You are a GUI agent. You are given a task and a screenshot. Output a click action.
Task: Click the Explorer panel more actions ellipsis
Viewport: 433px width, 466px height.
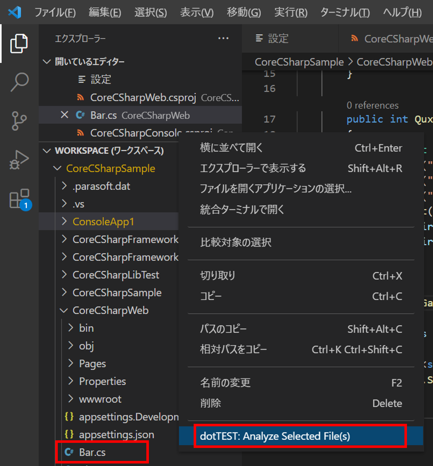coord(223,38)
